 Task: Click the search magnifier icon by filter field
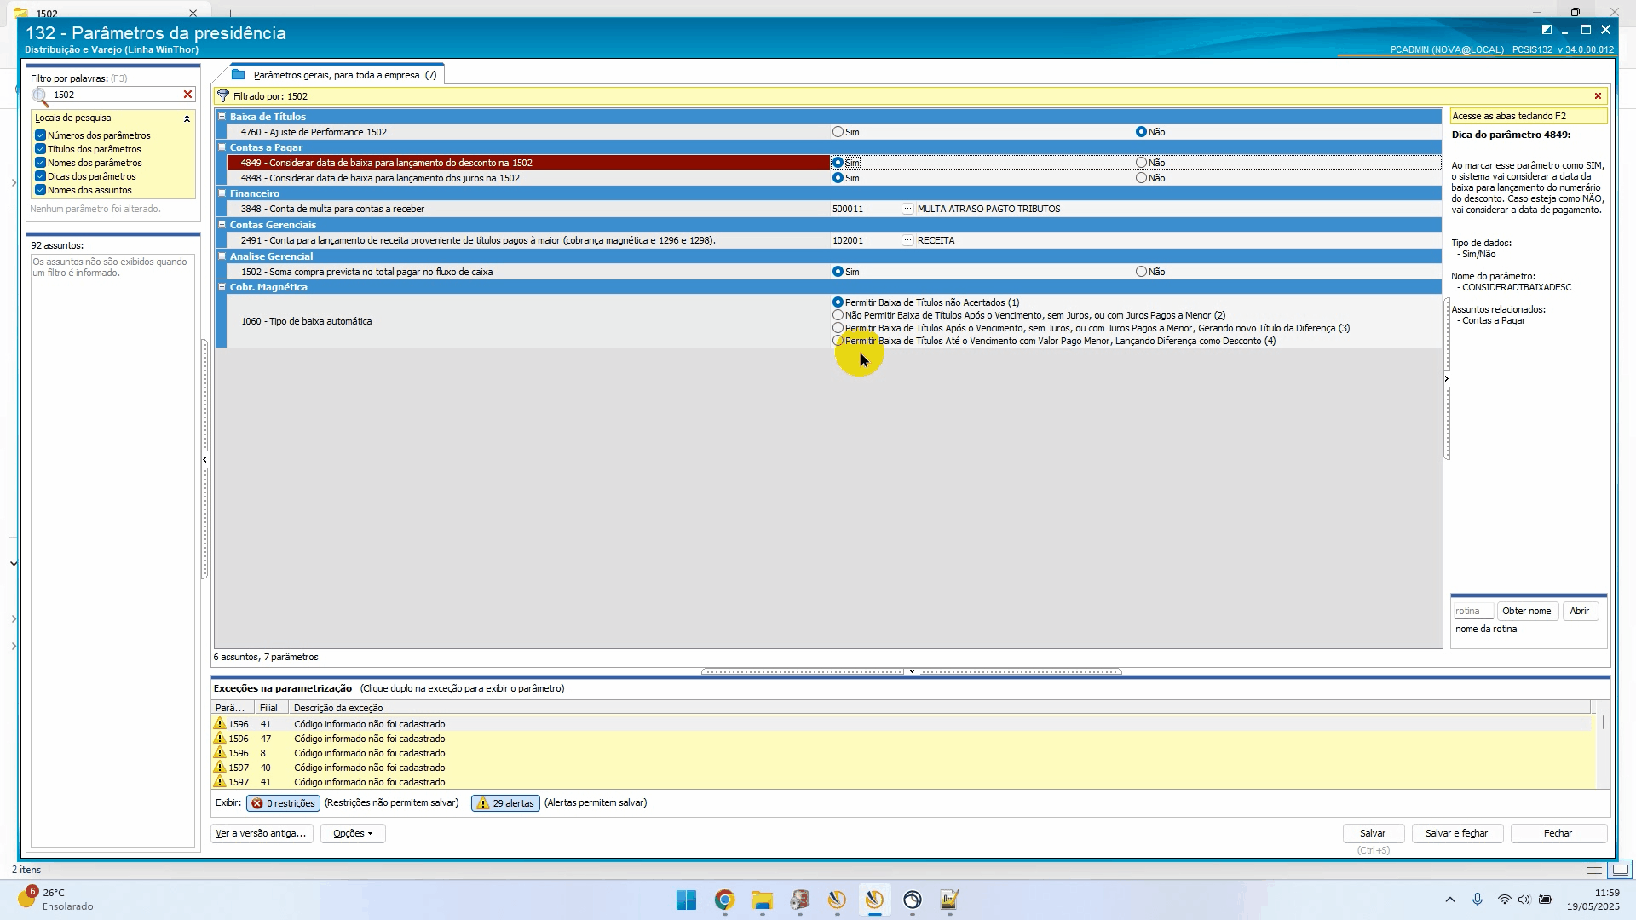(x=40, y=96)
